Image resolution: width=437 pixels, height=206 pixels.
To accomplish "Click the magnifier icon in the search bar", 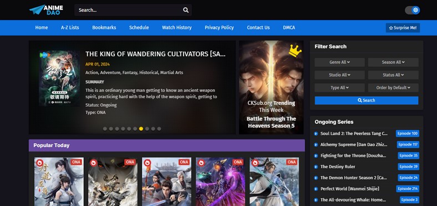I will pyautogui.click(x=186, y=10).
